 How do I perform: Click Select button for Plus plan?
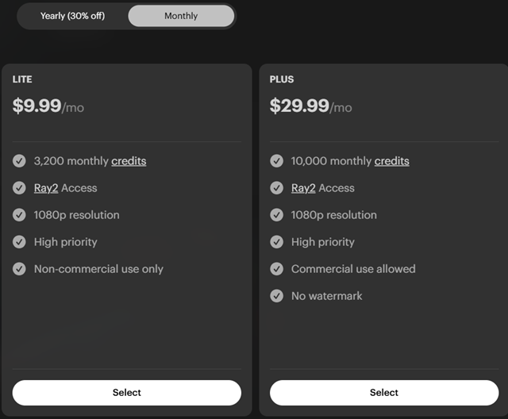pyautogui.click(x=384, y=392)
